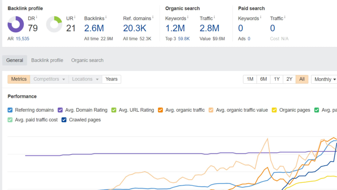Click the All time 22.9M backlinks text
This screenshot has height=190, width=337.
[98, 39]
